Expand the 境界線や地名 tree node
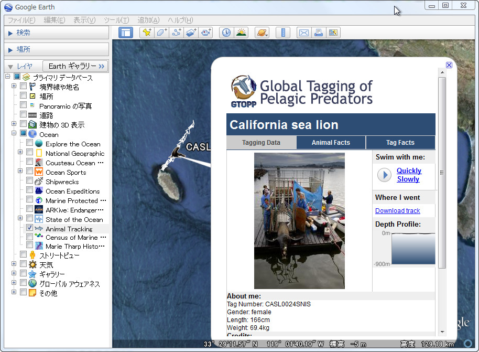Image resolution: width=479 pixels, height=352 pixels. tap(14, 86)
